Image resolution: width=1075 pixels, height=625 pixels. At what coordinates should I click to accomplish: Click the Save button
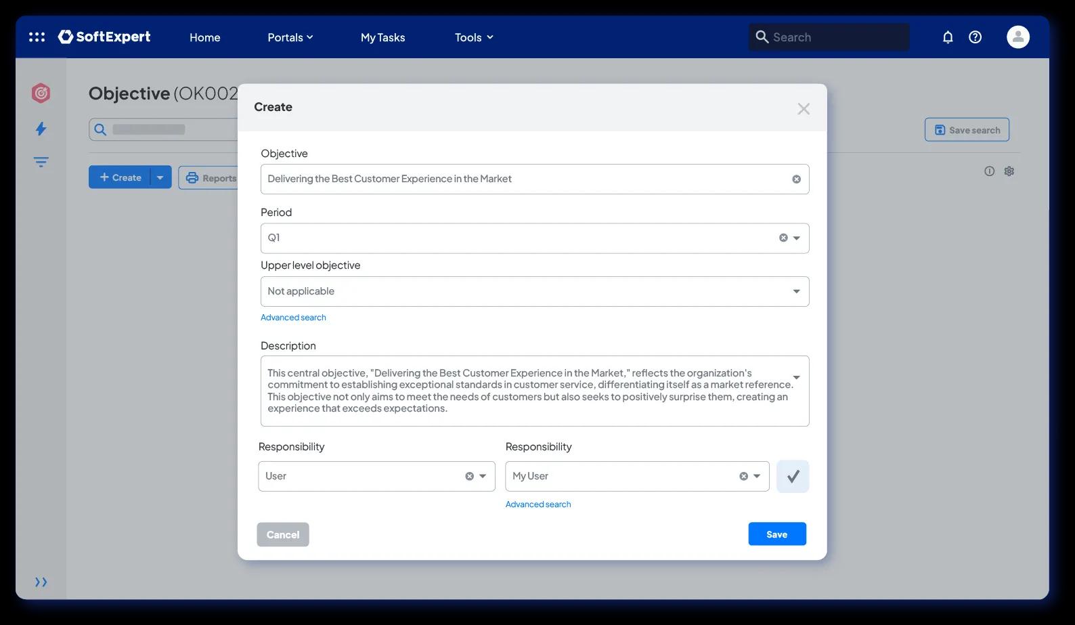(777, 534)
